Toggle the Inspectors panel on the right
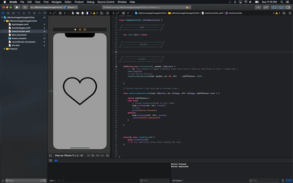This screenshot has height=183, width=293. 288,7
